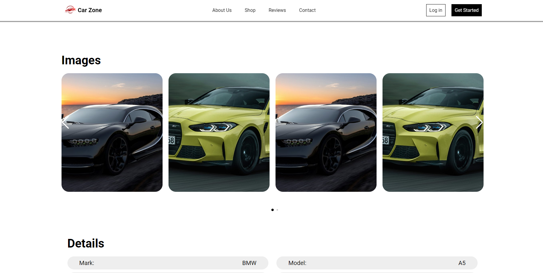Viewport: 543px width, 273px height.
Task: Click the Car Zone brand name text
Action: [89, 10]
